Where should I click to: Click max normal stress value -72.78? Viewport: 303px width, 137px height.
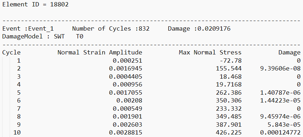[x=230, y=61]
